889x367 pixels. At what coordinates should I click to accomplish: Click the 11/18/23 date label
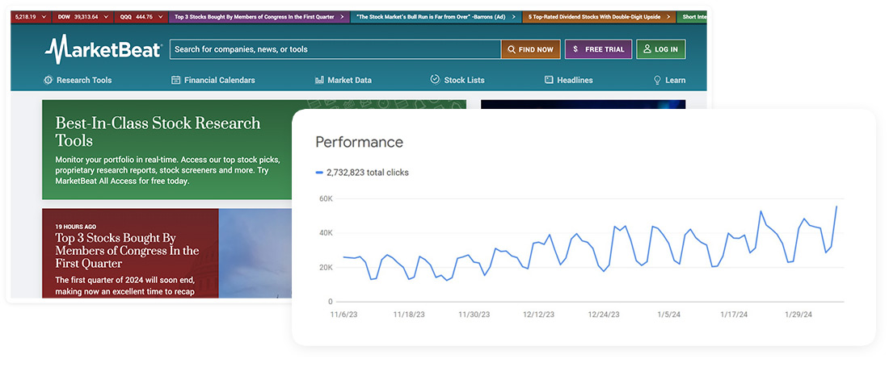pos(409,315)
